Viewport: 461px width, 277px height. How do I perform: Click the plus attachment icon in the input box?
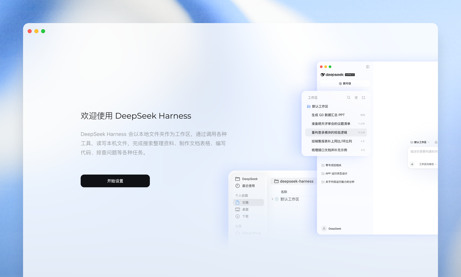[x=412, y=164]
